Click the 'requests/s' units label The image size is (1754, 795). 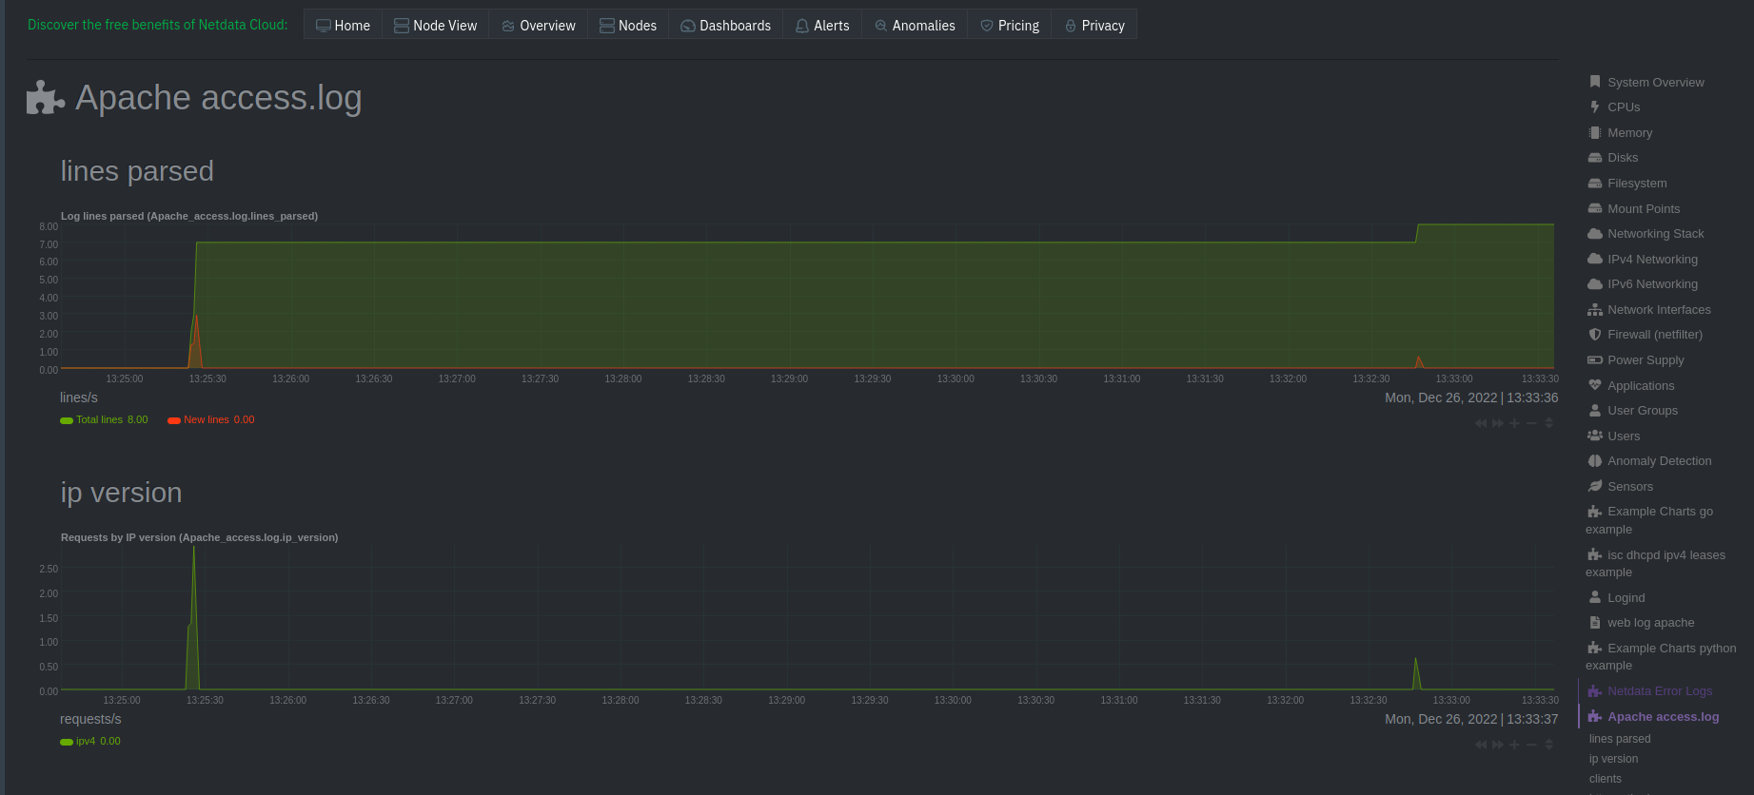coord(90,719)
